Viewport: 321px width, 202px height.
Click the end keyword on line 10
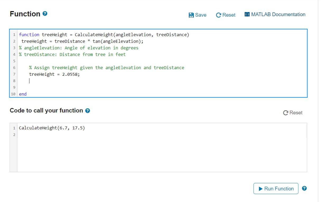[x=23, y=94]
